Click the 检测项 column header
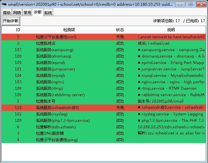This screenshot has width=208, height=163. [69, 30]
